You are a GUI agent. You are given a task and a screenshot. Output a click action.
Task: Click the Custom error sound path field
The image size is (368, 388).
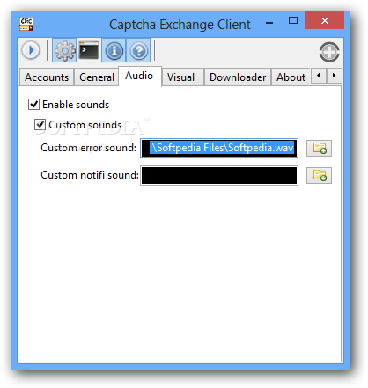219,148
